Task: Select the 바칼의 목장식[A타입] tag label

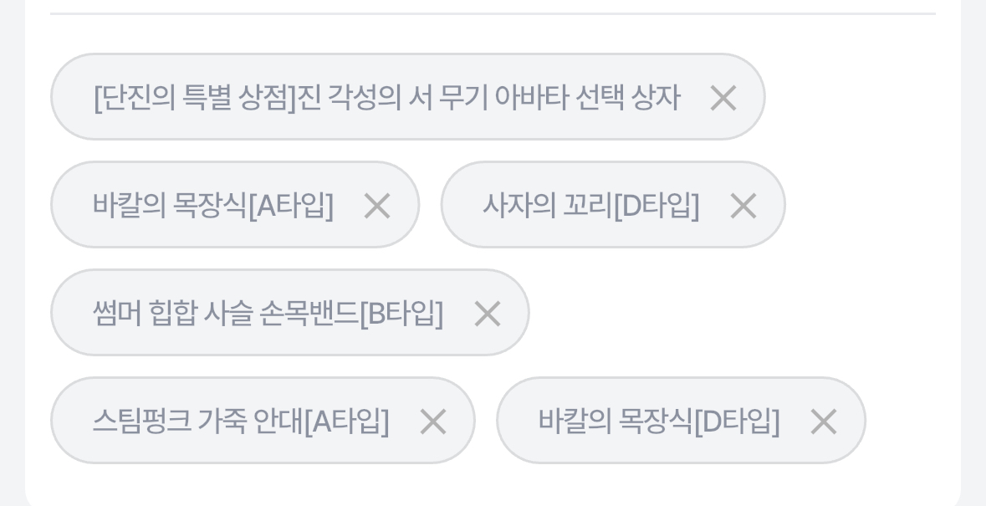Action: [212, 206]
